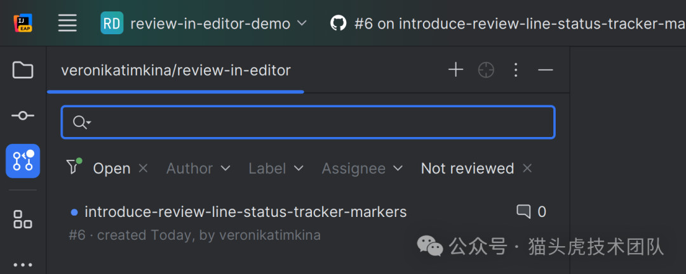
Task: Create new pull request plus icon
Action: pyautogui.click(x=455, y=70)
